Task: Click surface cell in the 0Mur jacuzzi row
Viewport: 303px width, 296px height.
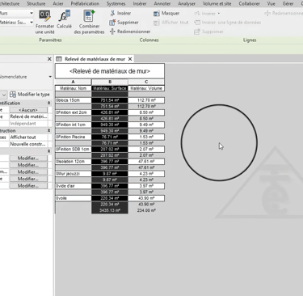Action: [110, 174]
